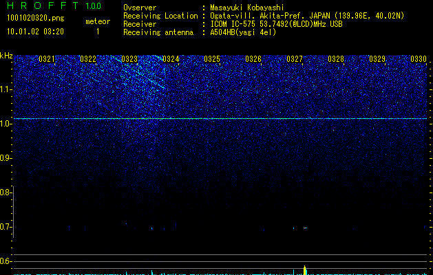The height and width of the screenshot is (275, 433).
Task: Click the Receiving antenna field label
Action: point(158,32)
